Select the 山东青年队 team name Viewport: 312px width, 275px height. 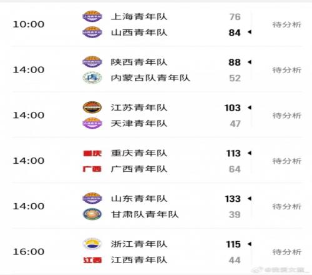tap(139, 199)
